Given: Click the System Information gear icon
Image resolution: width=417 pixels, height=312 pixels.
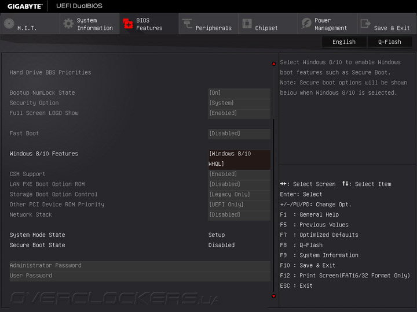Looking at the screenshot, I should (x=68, y=24).
